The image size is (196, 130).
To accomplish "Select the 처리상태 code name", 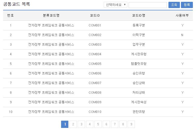I will click(139, 93).
